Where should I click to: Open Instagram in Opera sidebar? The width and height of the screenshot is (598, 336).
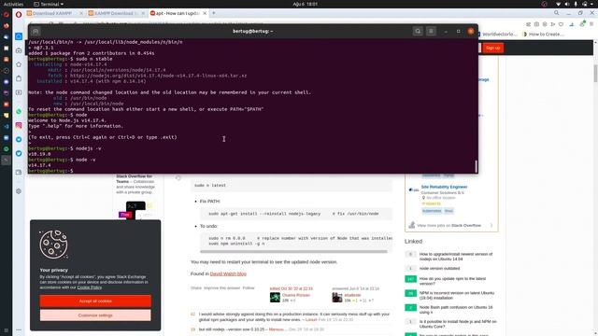point(19,125)
